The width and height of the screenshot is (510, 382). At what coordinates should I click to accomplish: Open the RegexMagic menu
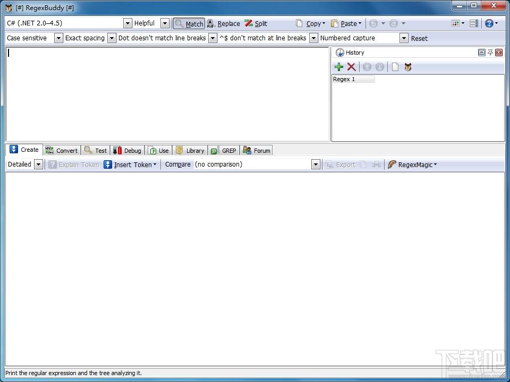pyautogui.click(x=412, y=164)
